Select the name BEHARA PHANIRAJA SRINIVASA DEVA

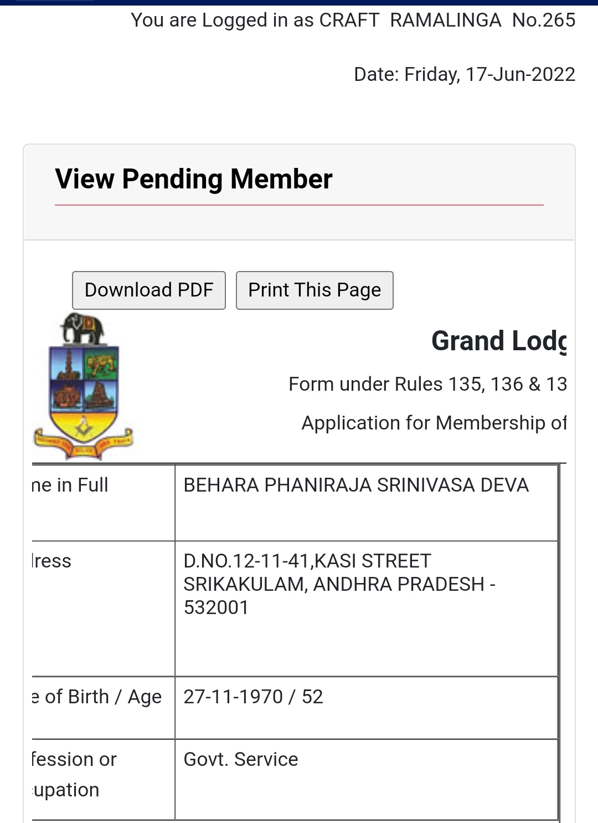(356, 485)
